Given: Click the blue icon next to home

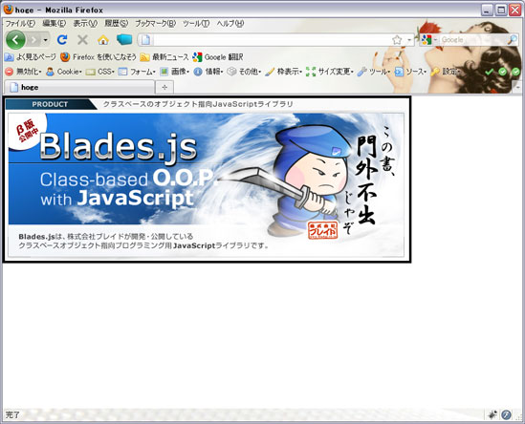Looking at the screenshot, I should tap(124, 40).
